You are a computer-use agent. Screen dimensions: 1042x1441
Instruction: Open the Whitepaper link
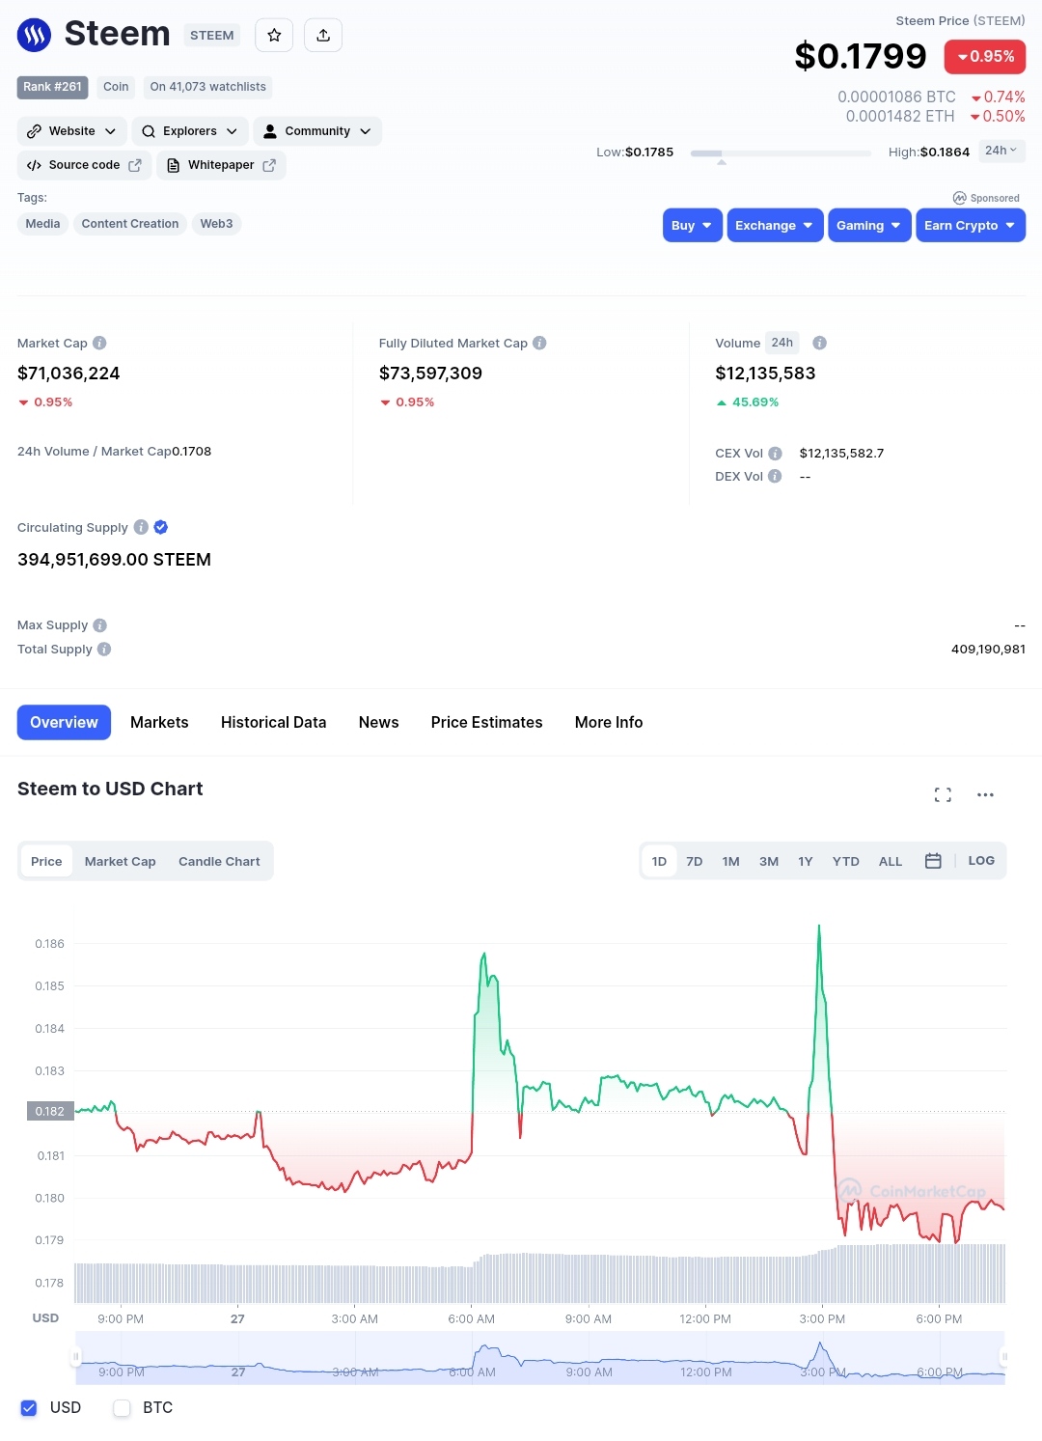point(221,165)
